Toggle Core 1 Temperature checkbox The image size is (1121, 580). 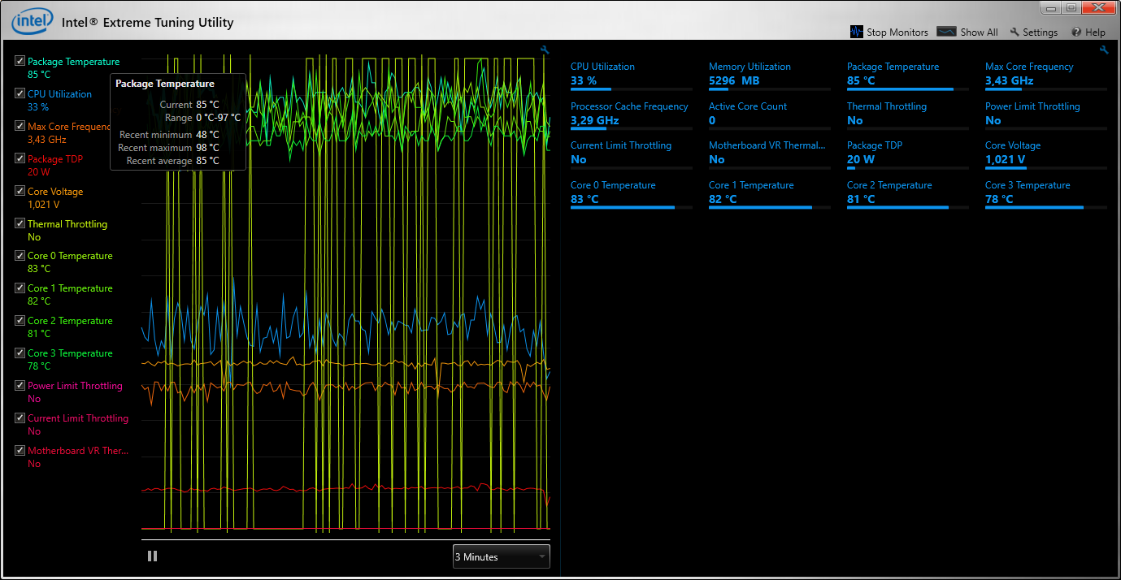pyautogui.click(x=20, y=288)
